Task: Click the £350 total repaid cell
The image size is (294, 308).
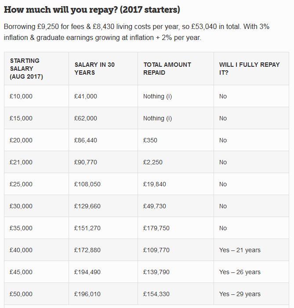Action: (x=176, y=140)
